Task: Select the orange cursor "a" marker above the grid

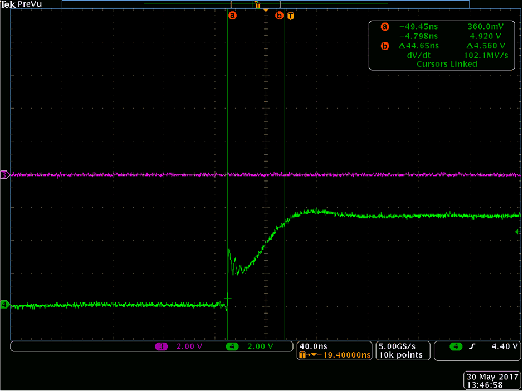Action: pyautogui.click(x=232, y=16)
